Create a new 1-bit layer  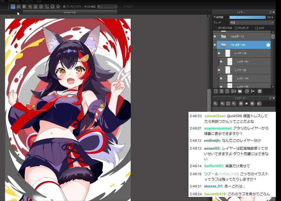pos(227,91)
